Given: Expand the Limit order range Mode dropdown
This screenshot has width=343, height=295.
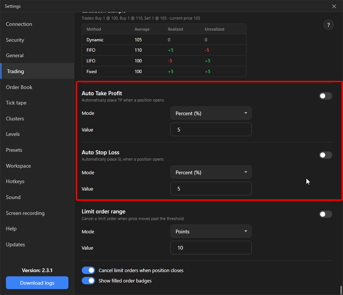Looking at the screenshot, I should coord(211,231).
